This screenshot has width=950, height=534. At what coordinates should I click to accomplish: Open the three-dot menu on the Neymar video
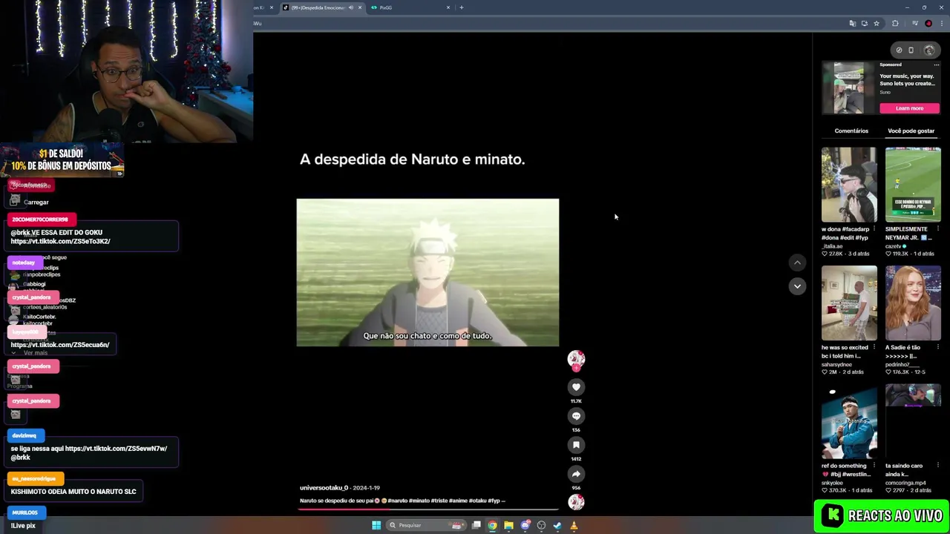coord(937,229)
